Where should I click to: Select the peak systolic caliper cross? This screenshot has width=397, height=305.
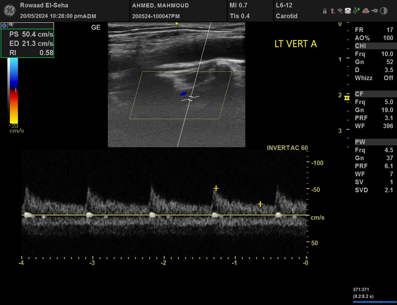click(216, 188)
